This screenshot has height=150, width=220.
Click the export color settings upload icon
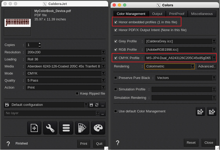pyautogui.click(x=200, y=111)
